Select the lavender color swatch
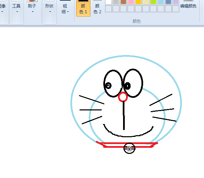204x178 pixels. (176, 2)
